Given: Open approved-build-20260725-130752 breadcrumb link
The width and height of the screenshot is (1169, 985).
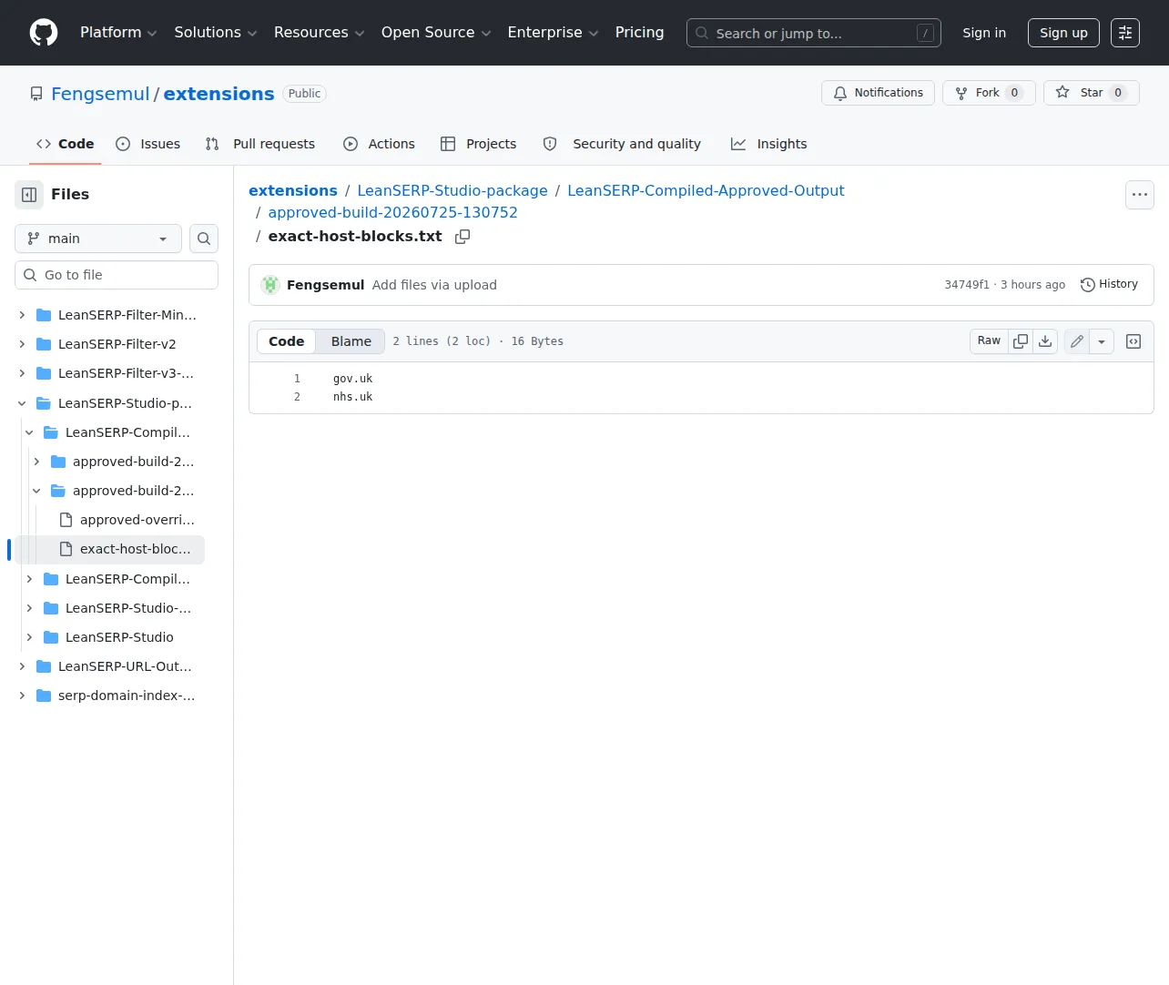Looking at the screenshot, I should [392, 212].
